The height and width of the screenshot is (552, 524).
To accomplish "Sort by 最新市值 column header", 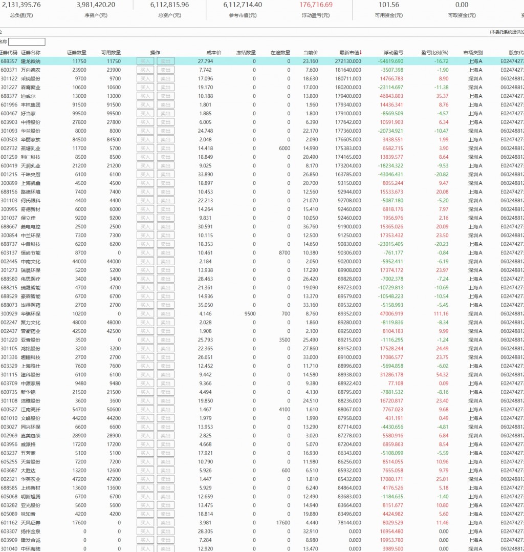I will click(350, 52).
